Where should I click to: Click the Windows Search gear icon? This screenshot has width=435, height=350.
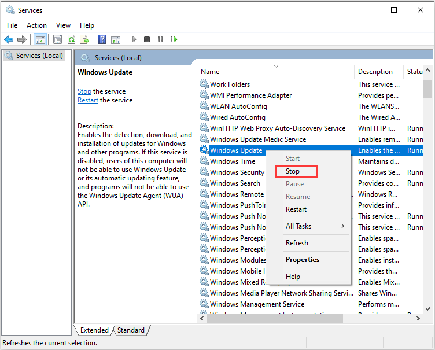tap(204, 183)
